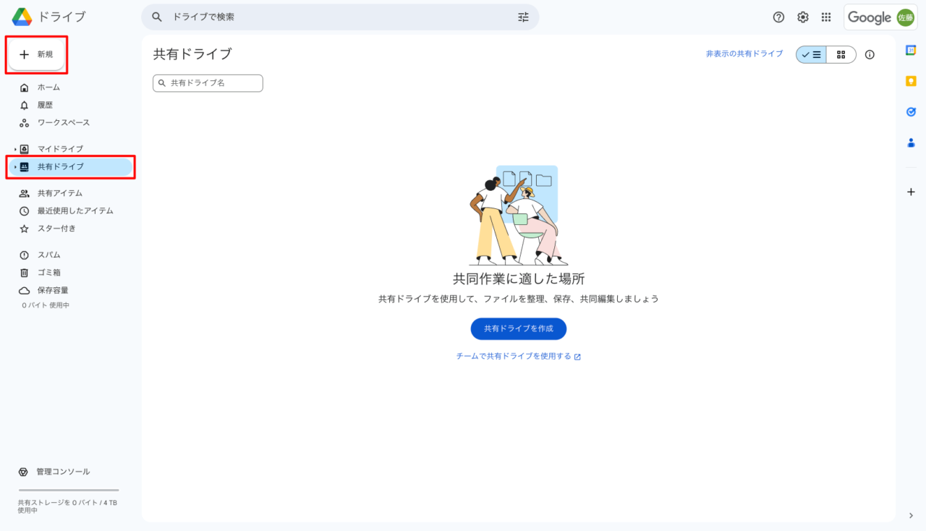Expand the 共有ドライブ tree arrow
926x531 pixels.
(15, 167)
